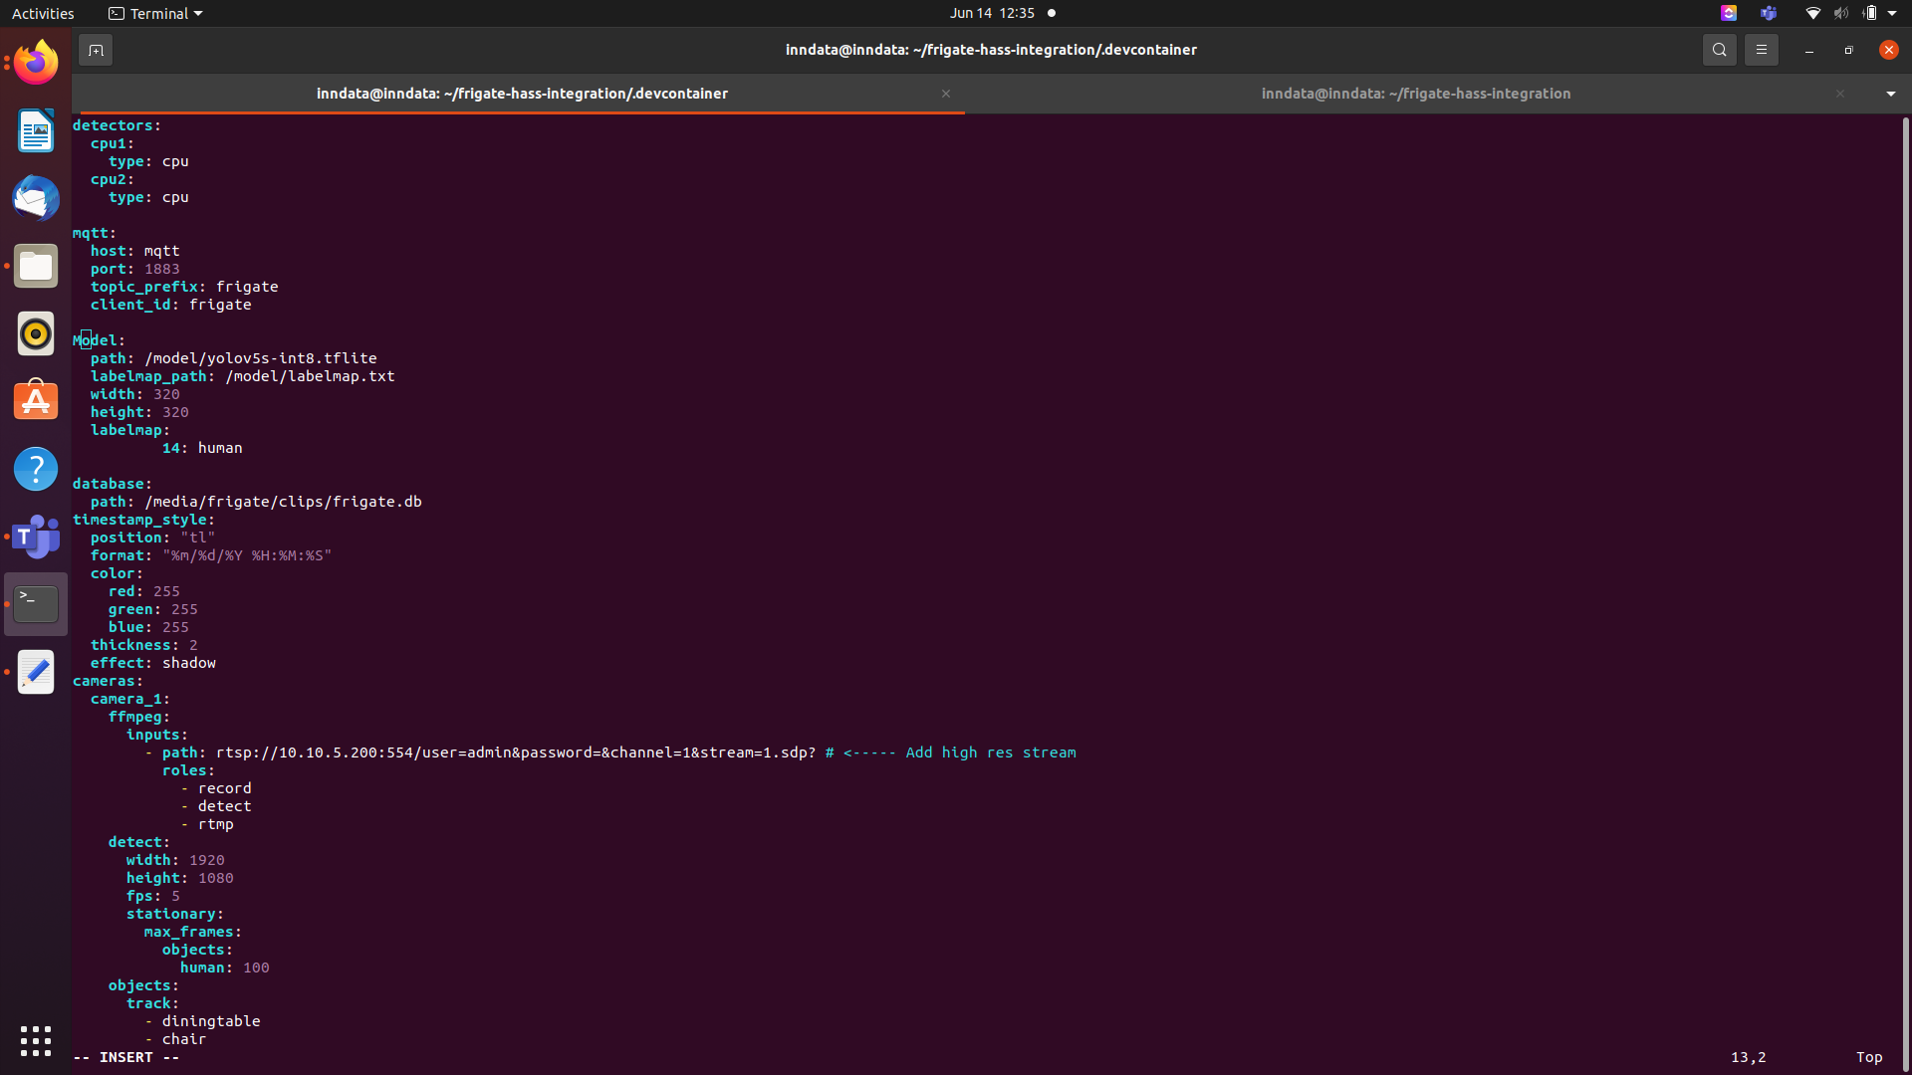The height and width of the screenshot is (1075, 1912).
Task: Open the text editor app in the dock
Action: [x=35, y=672]
